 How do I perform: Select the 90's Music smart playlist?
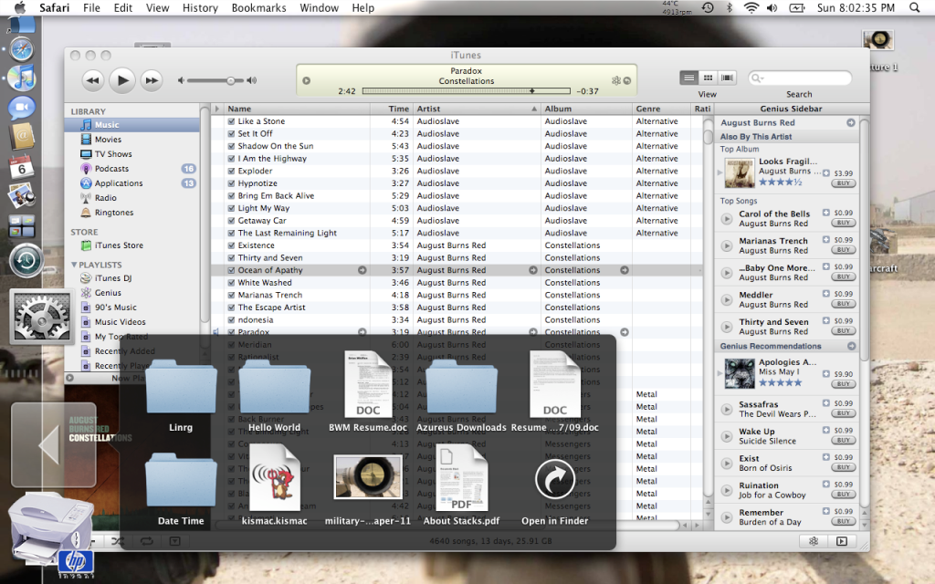(x=116, y=307)
